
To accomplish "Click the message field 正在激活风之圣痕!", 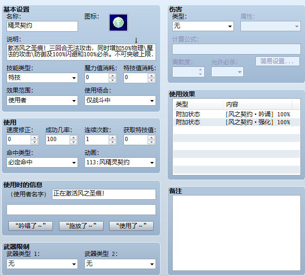I will click(104, 194).
